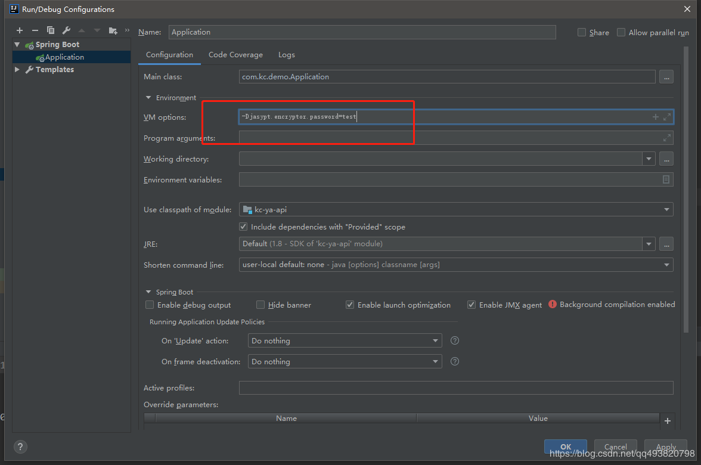Viewport: 701px width, 465px height.
Task: Click the Remove Configuration minus icon
Action: [x=35, y=30]
